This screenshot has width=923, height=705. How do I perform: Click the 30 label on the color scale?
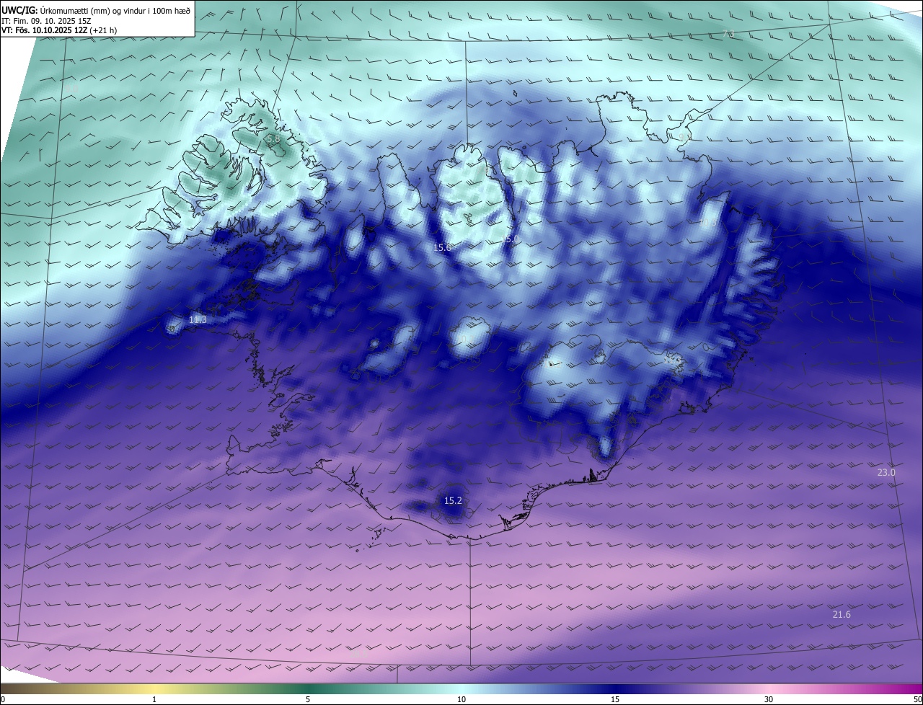point(769,699)
